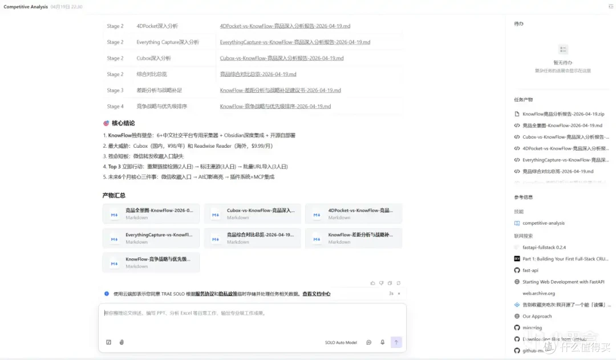616x360 pixels.
Task: Click the info icon in the privacy notice
Action: pos(107,294)
